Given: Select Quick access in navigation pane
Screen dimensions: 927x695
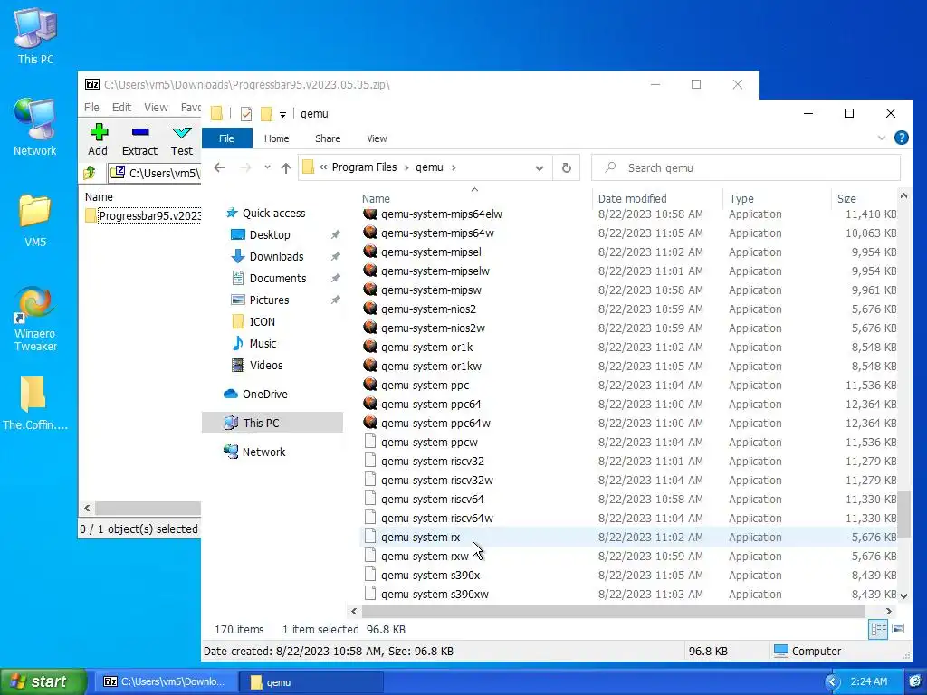Looking at the screenshot, I should (x=273, y=214).
